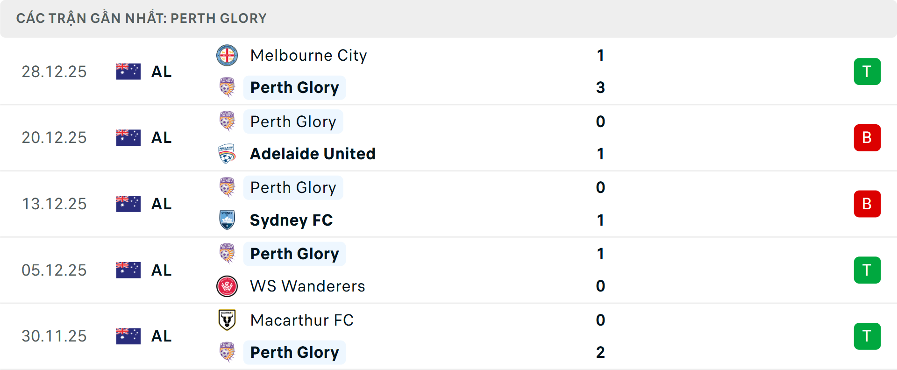Click the Australian flag beside date 28.12.25
Screen dimensions: 897x370
click(128, 71)
